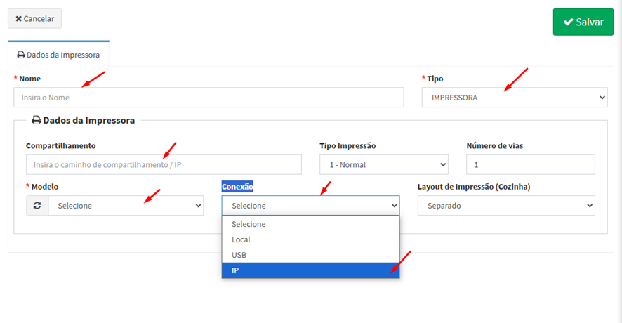This screenshot has height=323, width=622.
Task: Click the Cancelar button
Action: (x=34, y=18)
